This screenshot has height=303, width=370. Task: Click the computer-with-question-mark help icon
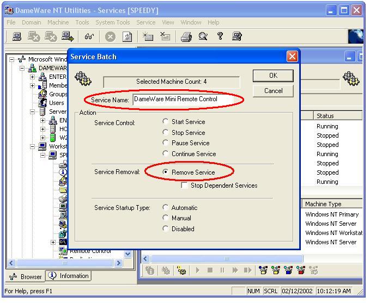236,36
